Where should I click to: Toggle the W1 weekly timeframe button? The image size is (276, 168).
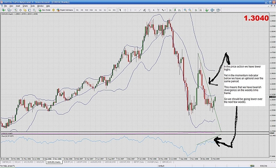[x=110, y=10]
